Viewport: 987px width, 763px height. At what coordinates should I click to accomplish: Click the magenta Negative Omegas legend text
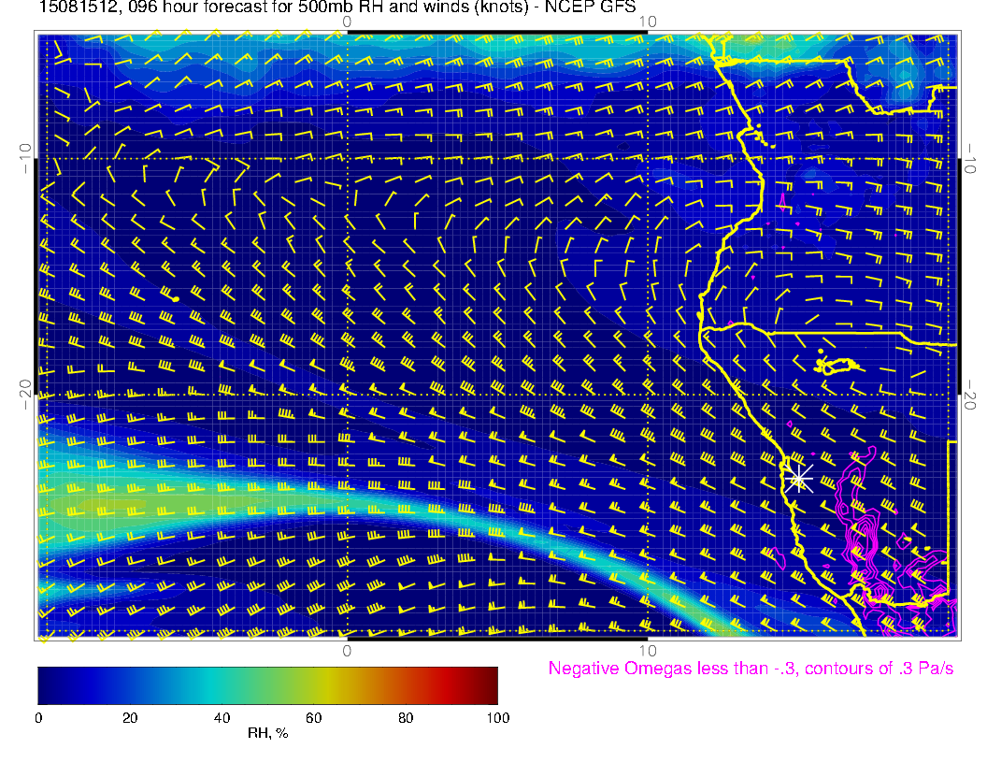tap(751, 669)
